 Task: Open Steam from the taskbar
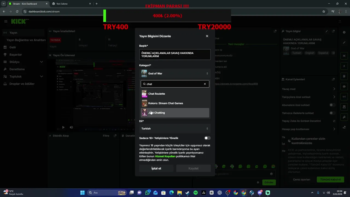click(187, 193)
